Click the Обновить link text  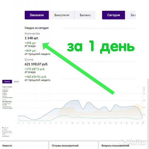tap(7, 136)
